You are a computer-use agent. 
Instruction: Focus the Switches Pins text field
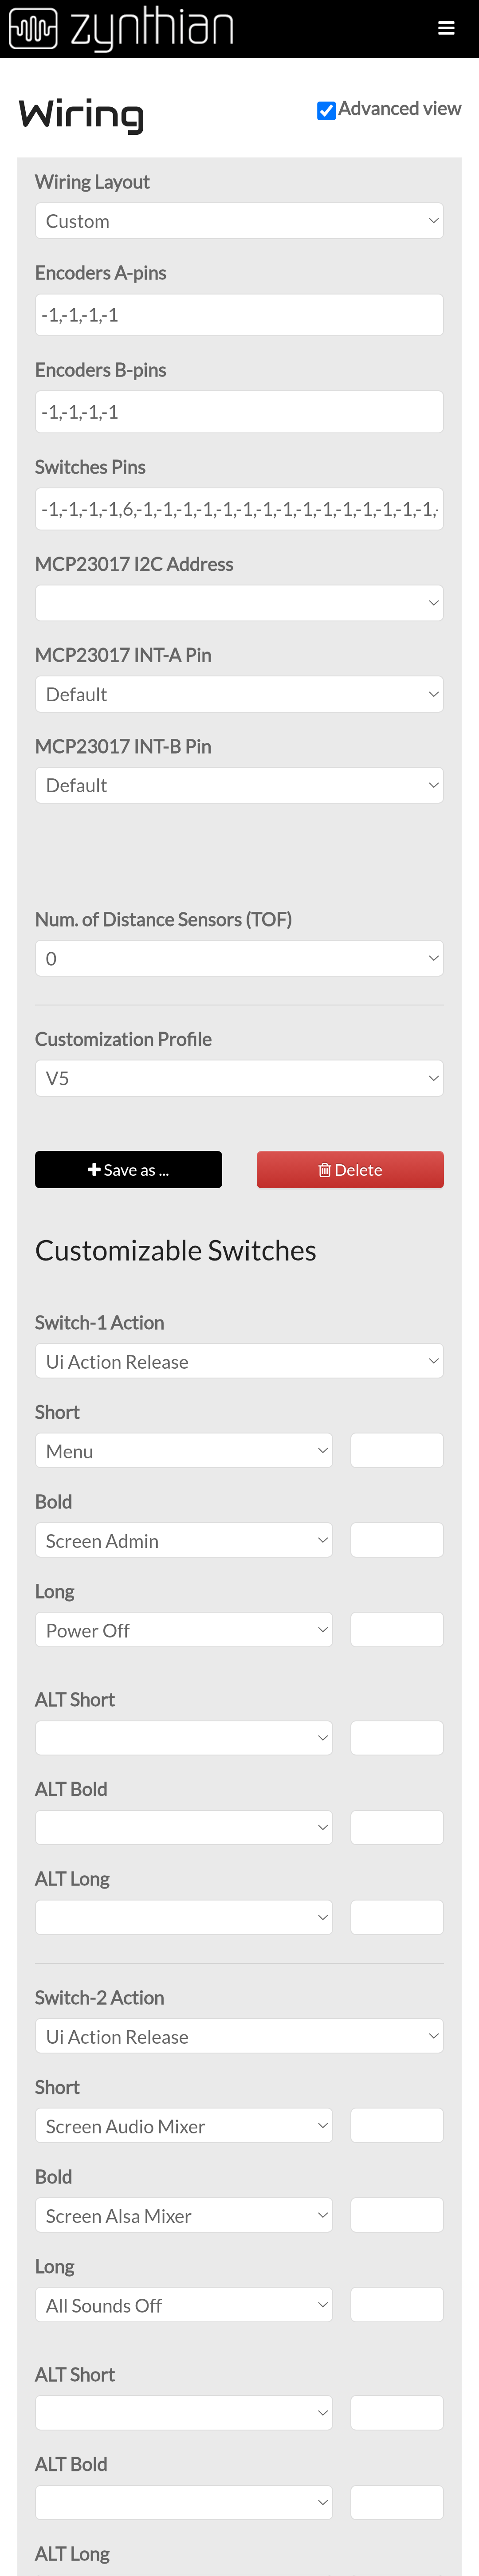[x=239, y=509]
